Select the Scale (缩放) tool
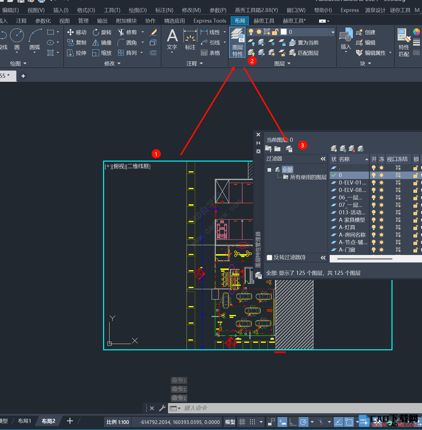Viewport: 422px width, 430px height. (102, 53)
